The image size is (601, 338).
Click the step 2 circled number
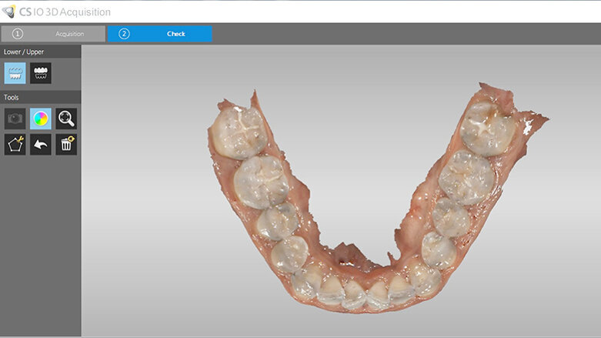pos(125,34)
